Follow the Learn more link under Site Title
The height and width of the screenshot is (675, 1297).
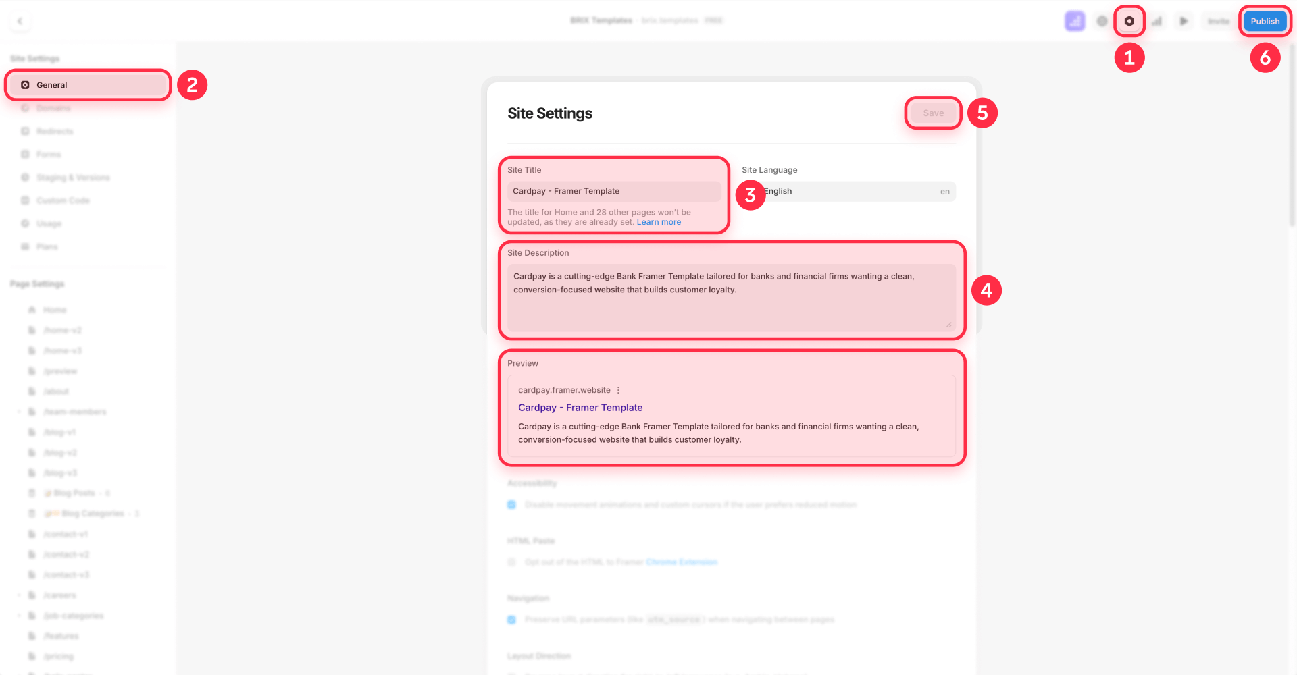(659, 222)
